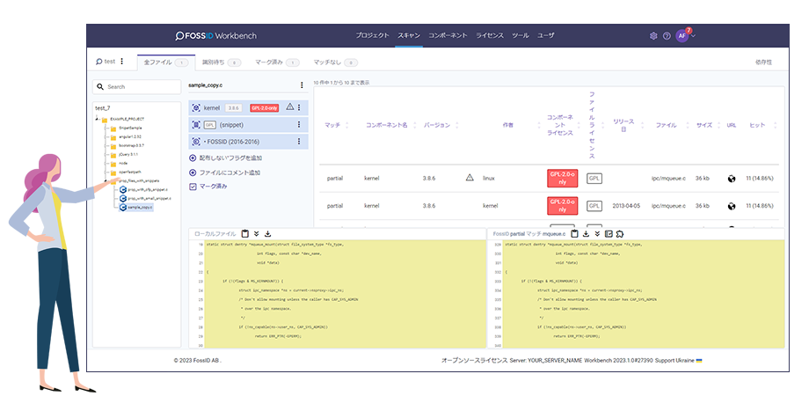The width and height of the screenshot is (809, 396).
Task: Open the settings gear in the top bar
Action: coord(653,35)
